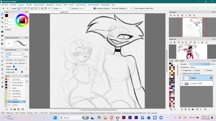Delete the selected brush in Pincel panel
The image size is (216, 121).
(x=23, y=109)
